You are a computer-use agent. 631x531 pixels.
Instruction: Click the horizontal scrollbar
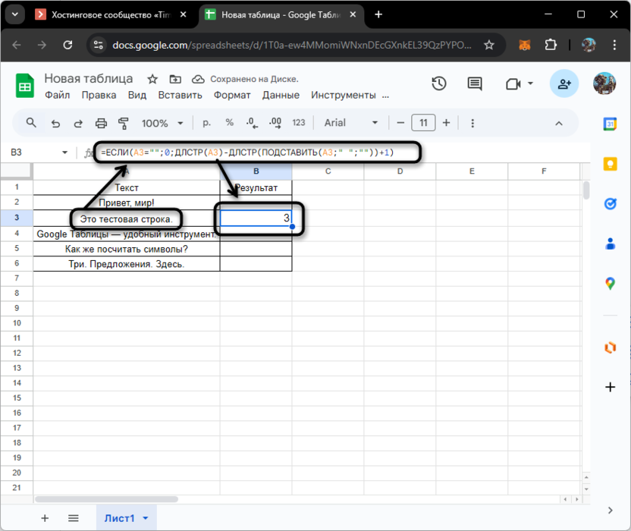click(107, 499)
